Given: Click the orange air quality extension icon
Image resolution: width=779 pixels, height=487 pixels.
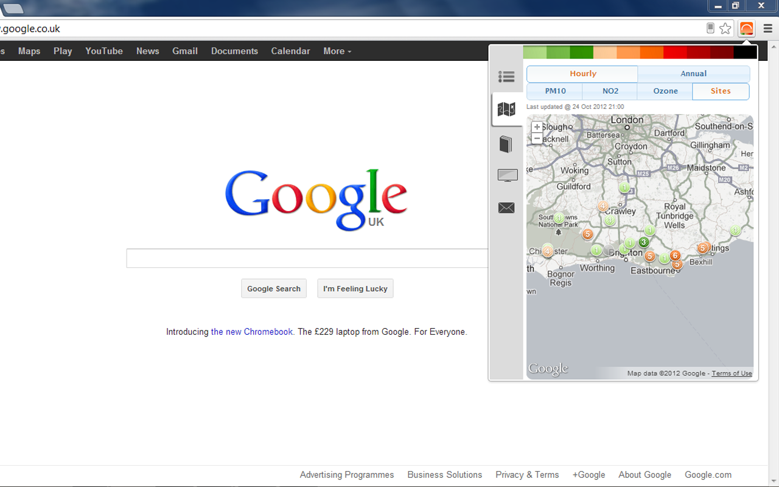Looking at the screenshot, I should [746, 28].
